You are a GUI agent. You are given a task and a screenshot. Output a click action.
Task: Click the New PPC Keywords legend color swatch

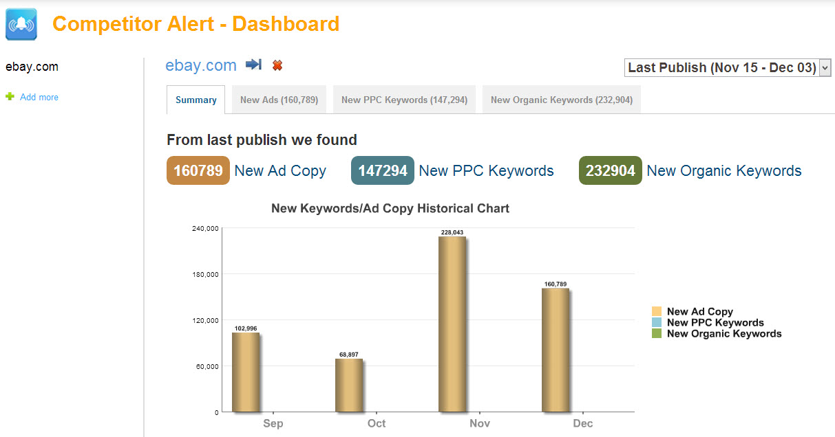coord(657,322)
